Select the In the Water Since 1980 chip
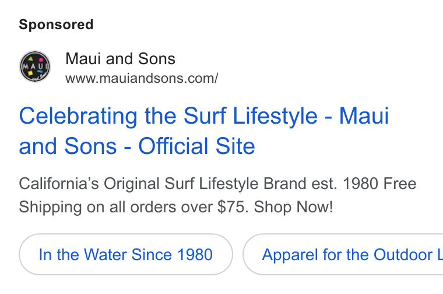Screen dimensions: 443x294 point(126,254)
